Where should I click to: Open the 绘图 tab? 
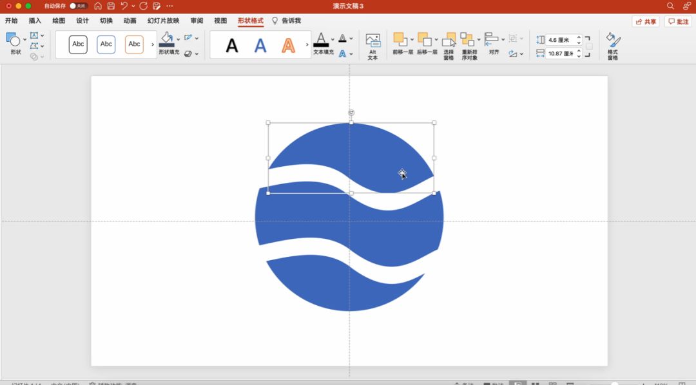coord(59,21)
